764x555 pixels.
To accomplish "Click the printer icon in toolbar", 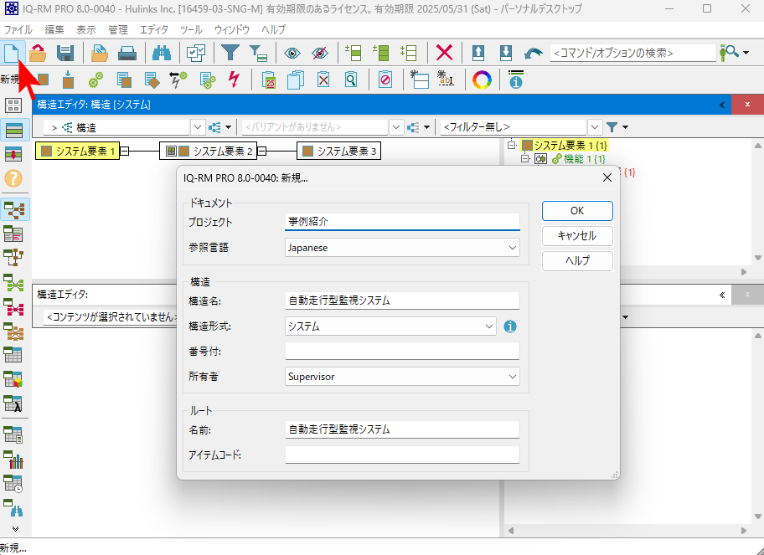I will pos(127,53).
